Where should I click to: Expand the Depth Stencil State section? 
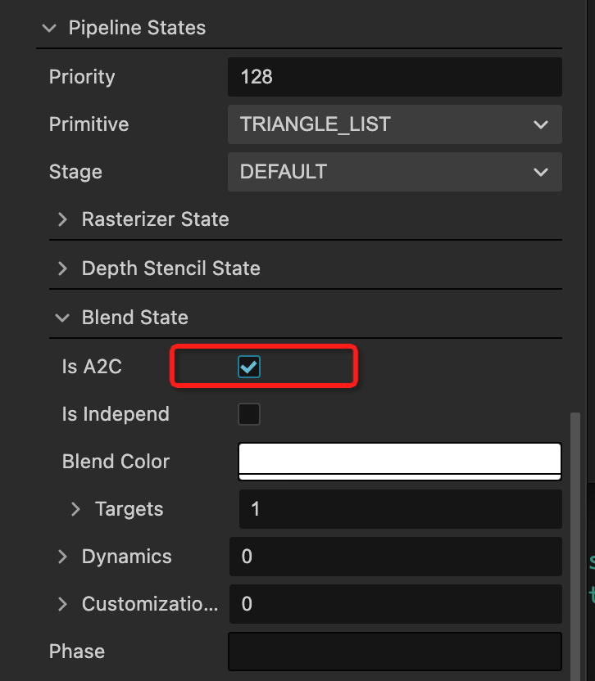62,269
